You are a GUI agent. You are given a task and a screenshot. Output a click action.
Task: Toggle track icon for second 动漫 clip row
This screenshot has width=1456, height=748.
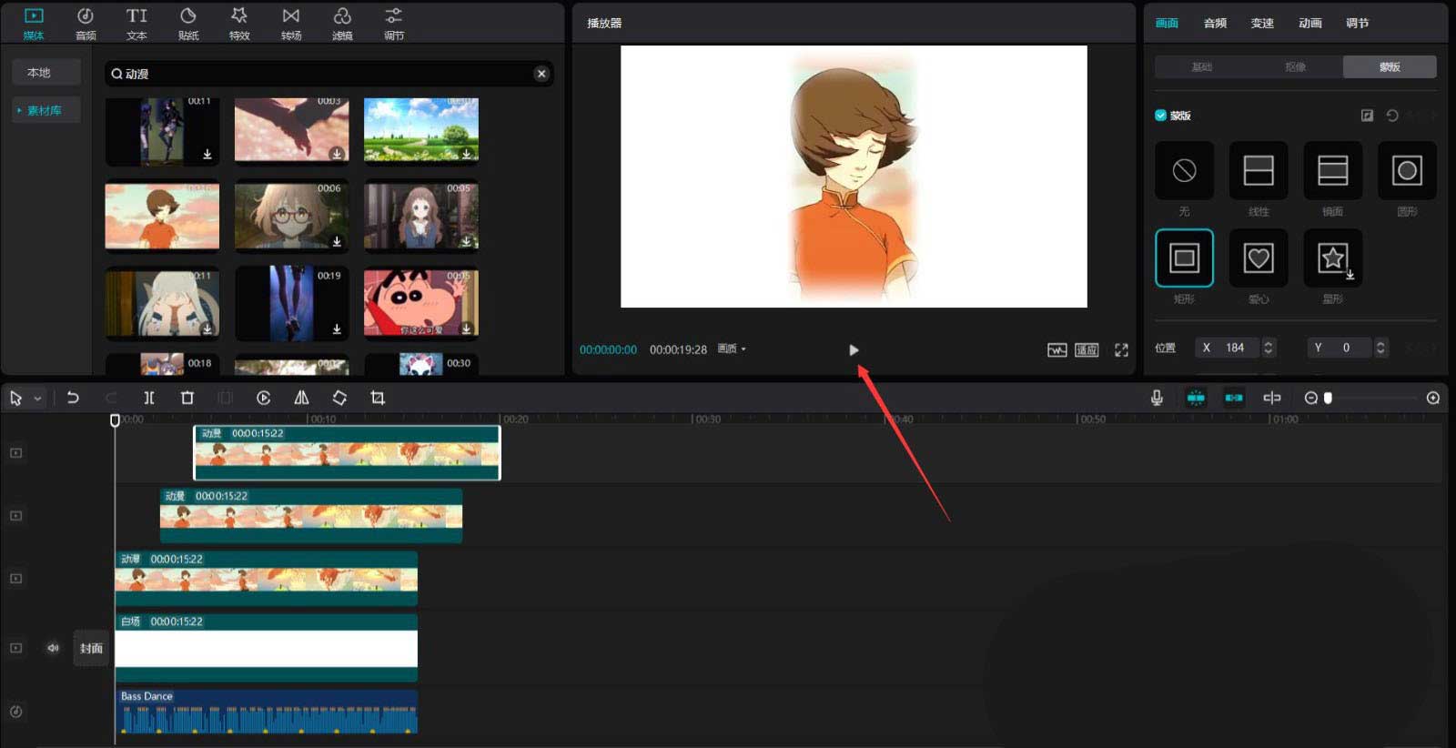15,515
